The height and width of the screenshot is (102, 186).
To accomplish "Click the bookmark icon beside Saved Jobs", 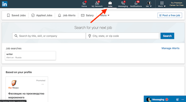I will click(x=8, y=15).
